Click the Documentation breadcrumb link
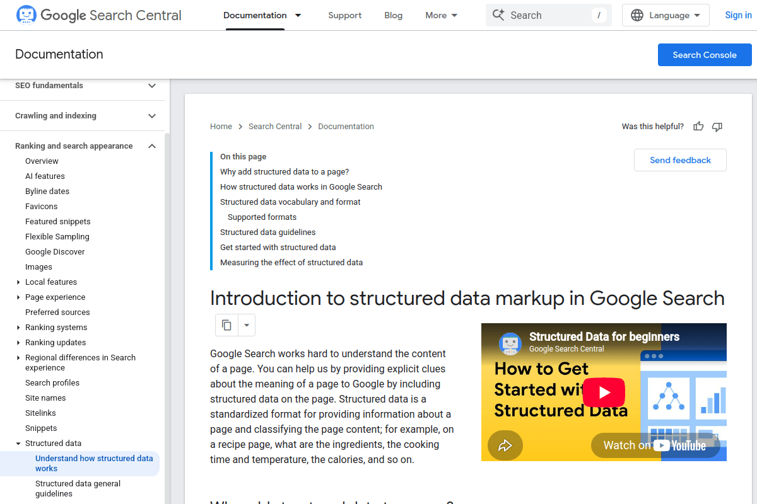Image resolution: width=757 pixels, height=504 pixels. (x=346, y=127)
